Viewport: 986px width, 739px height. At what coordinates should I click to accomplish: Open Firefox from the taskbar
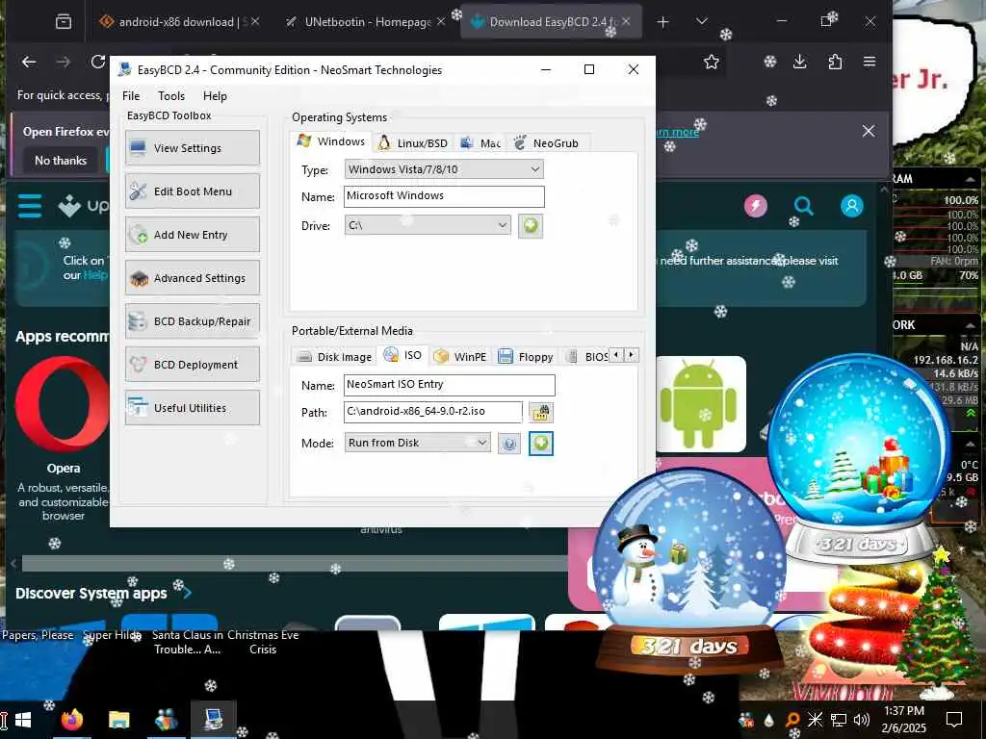tap(71, 720)
